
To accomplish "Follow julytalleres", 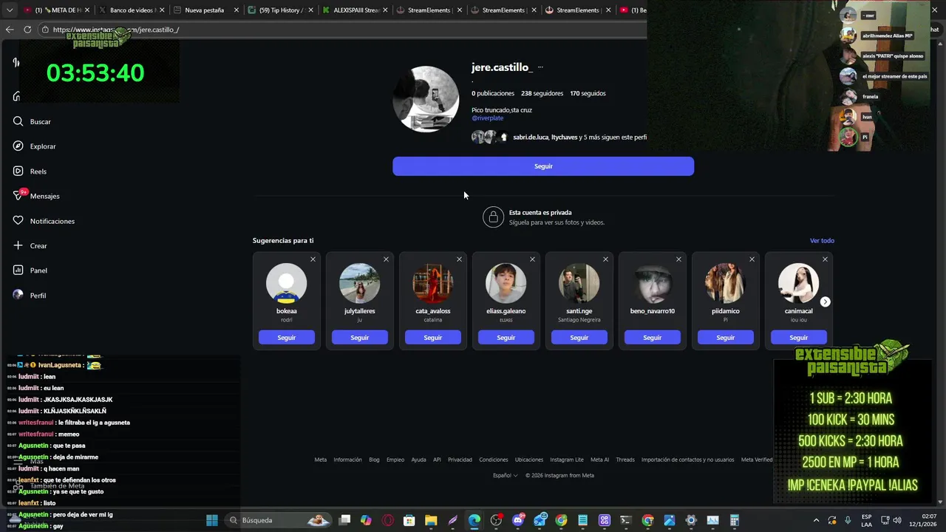I will point(360,338).
